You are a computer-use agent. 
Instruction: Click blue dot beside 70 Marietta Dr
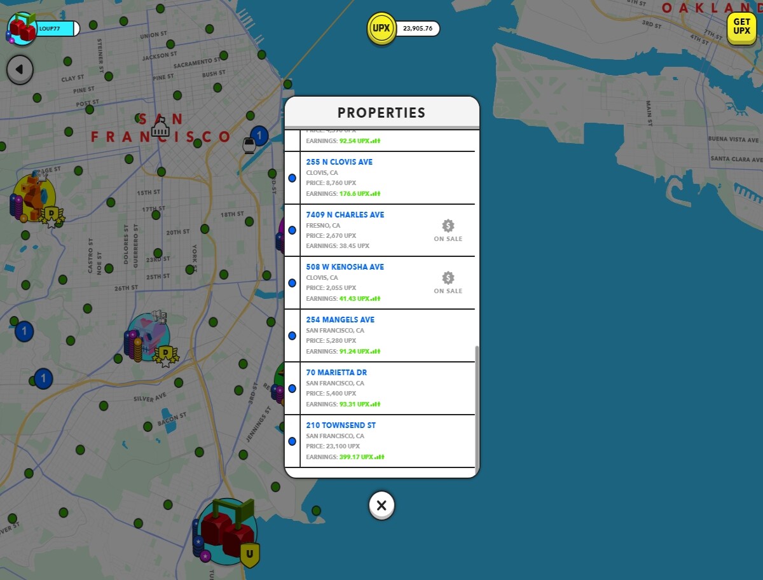pos(292,388)
